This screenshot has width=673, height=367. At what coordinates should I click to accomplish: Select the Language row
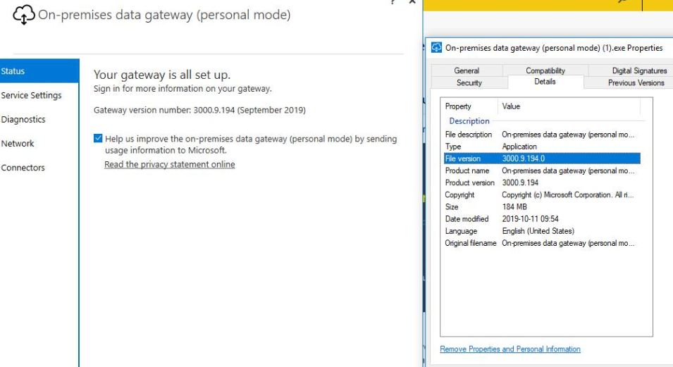[542, 231]
